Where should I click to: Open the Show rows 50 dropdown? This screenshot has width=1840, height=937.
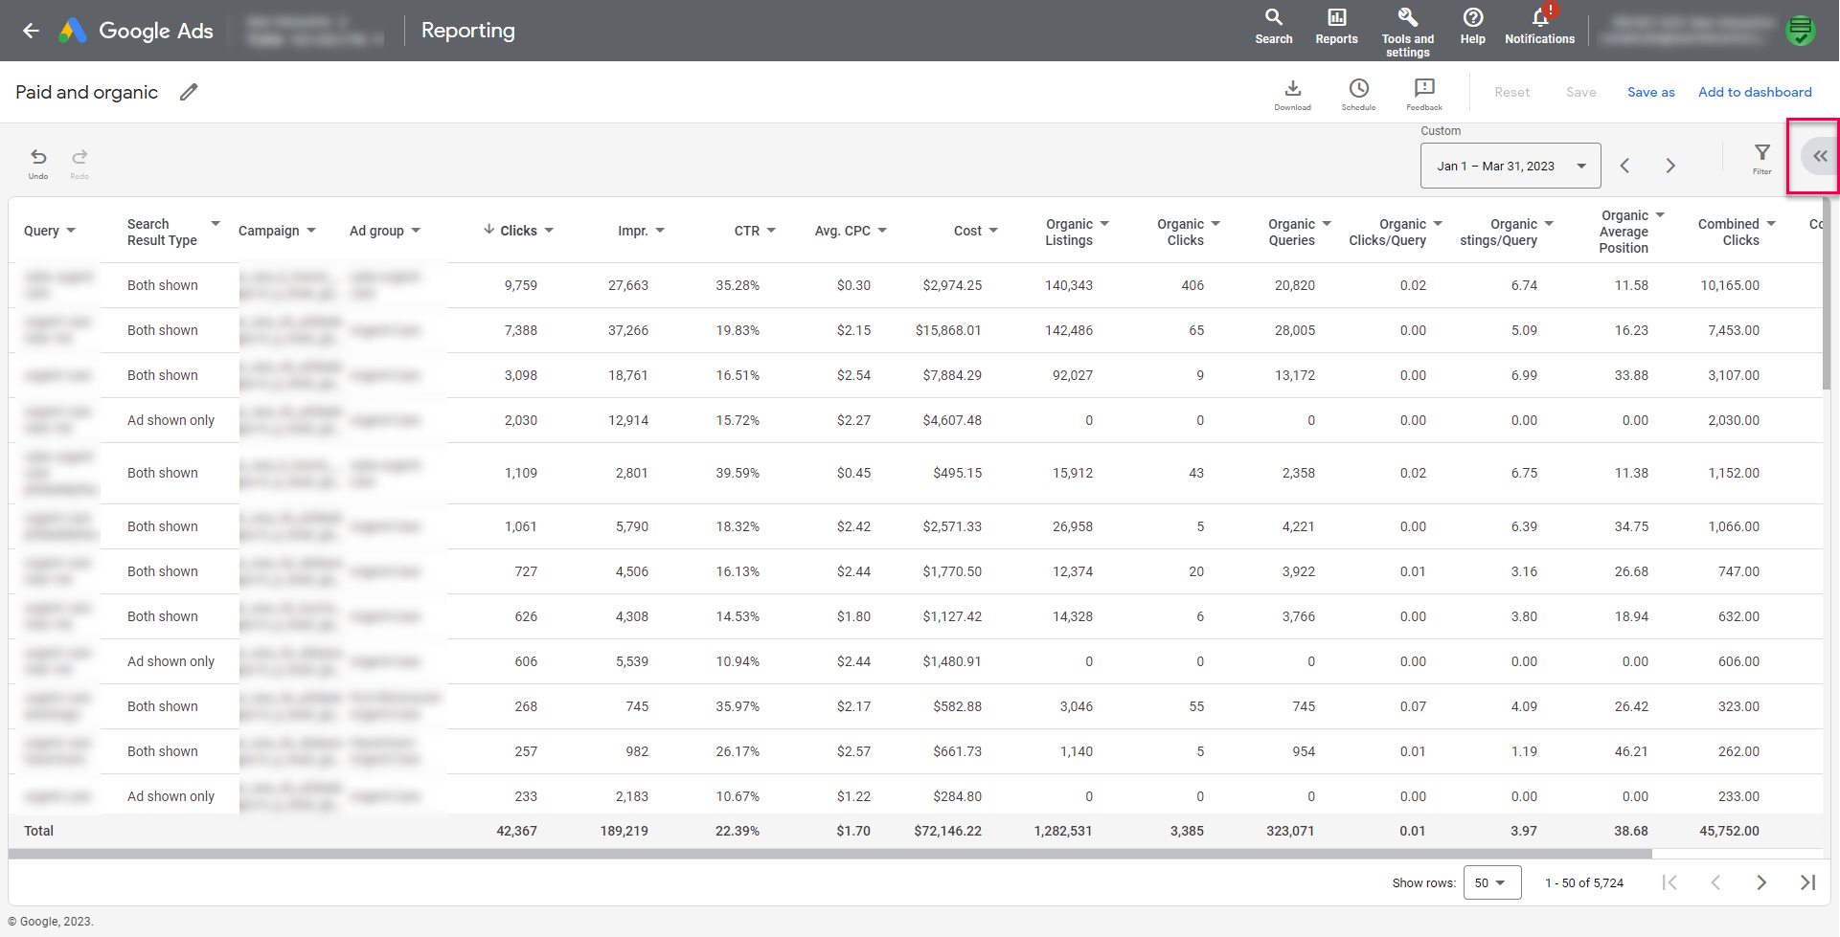click(1491, 882)
